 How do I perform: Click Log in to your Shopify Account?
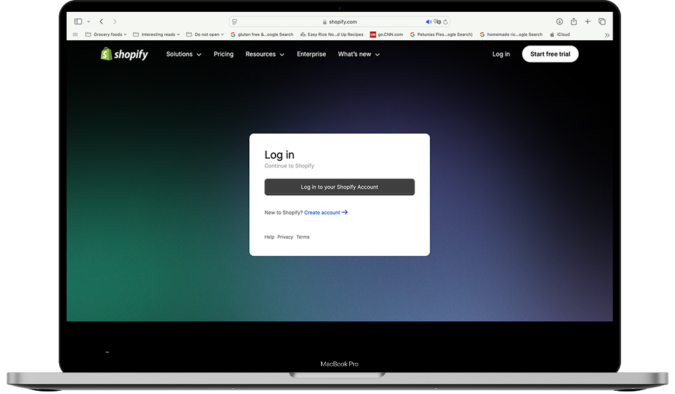339,187
